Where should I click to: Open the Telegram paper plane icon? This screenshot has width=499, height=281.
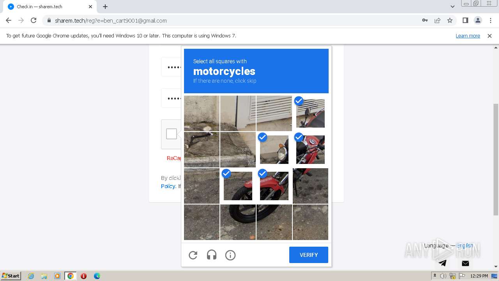click(x=442, y=263)
